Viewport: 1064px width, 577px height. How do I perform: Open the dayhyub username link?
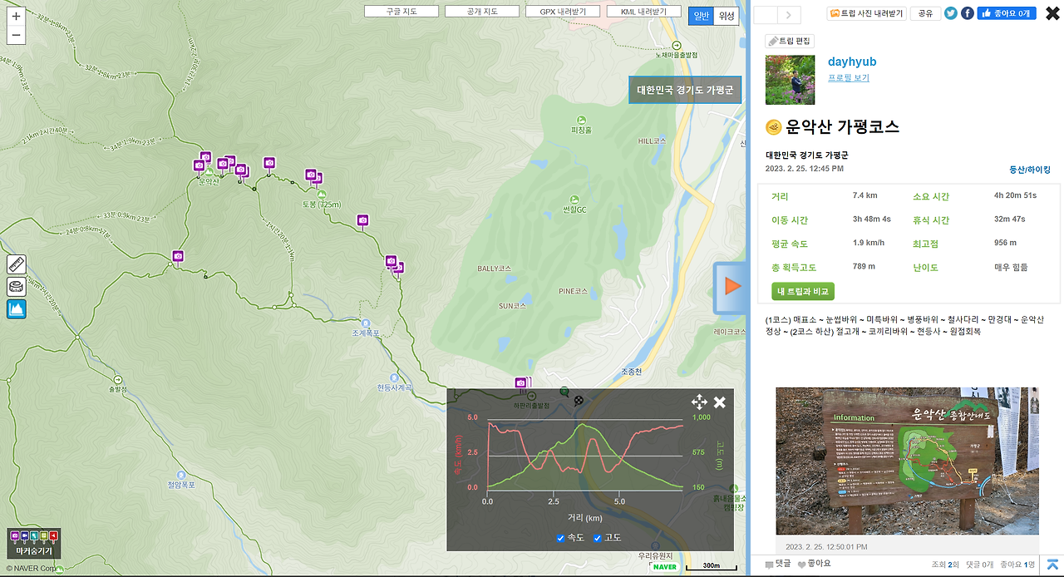852,62
